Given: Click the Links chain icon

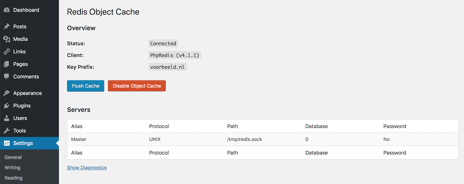Looking at the screenshot, I should tap(7, 52).
